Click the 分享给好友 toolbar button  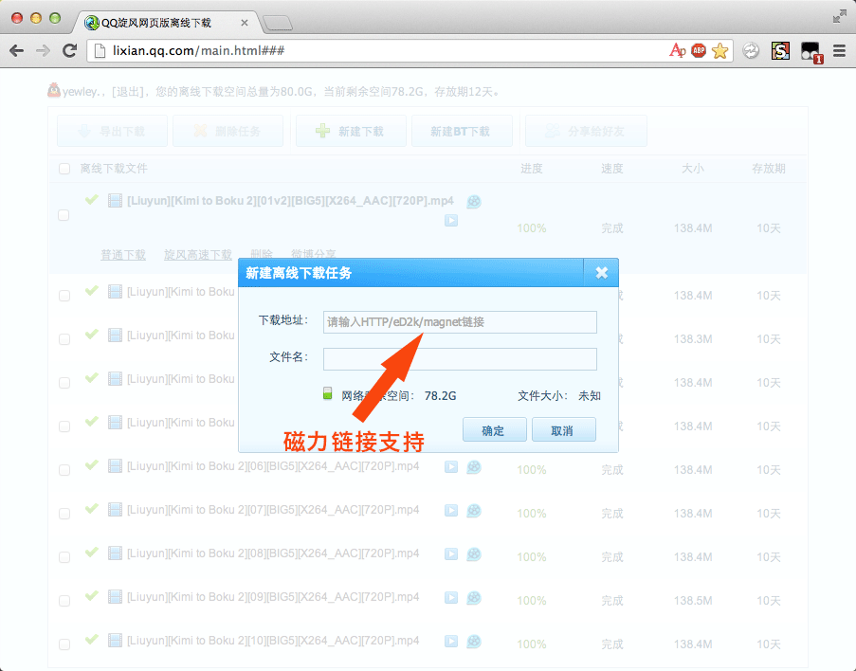pos(586,131)
